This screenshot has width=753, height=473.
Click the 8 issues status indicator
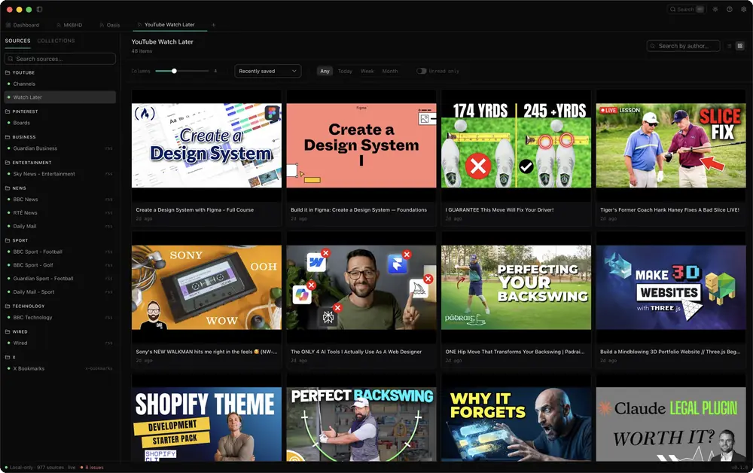tap(92, 467)
